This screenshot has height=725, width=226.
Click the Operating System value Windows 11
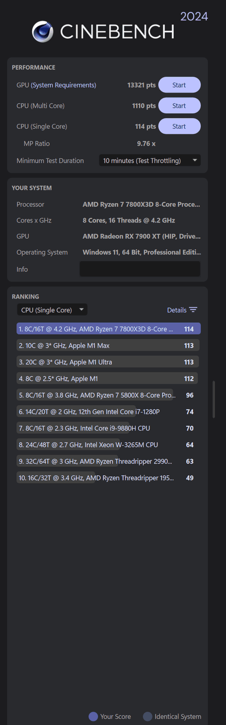click(141, 252)
